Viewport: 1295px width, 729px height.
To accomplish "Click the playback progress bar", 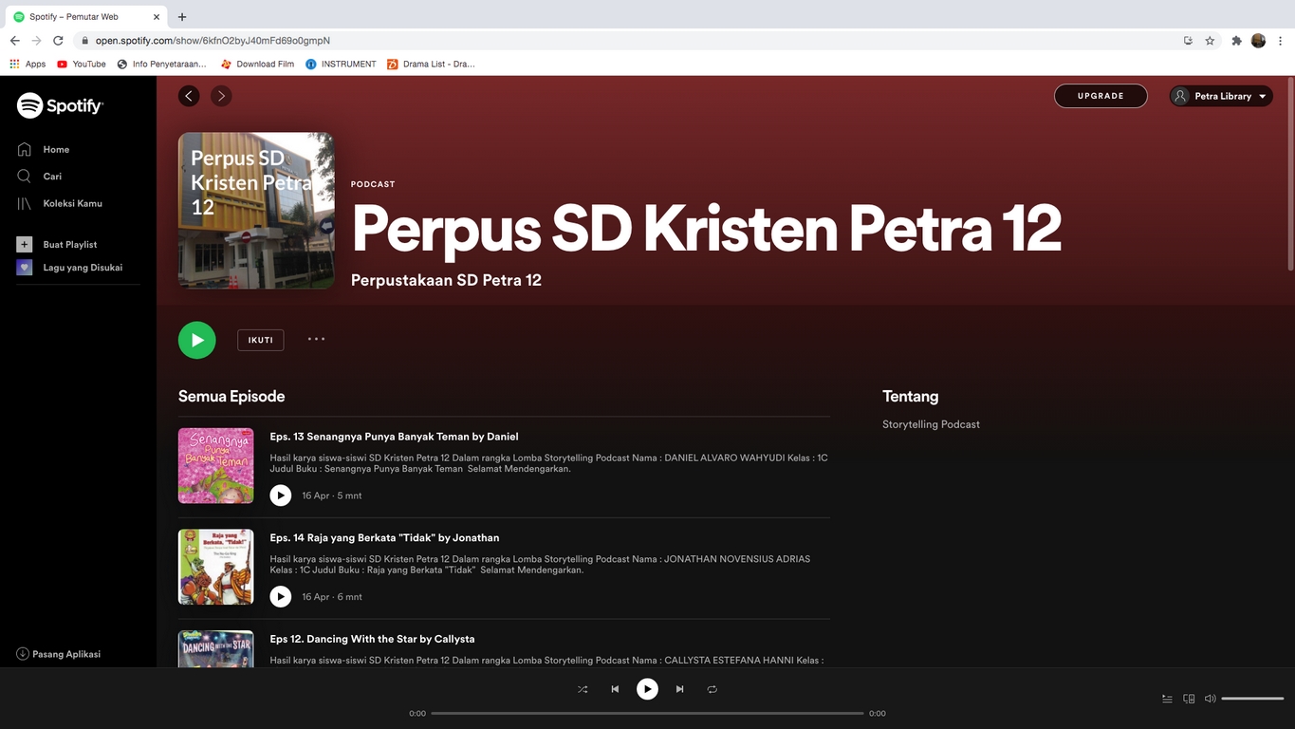I will click(647, 713).
